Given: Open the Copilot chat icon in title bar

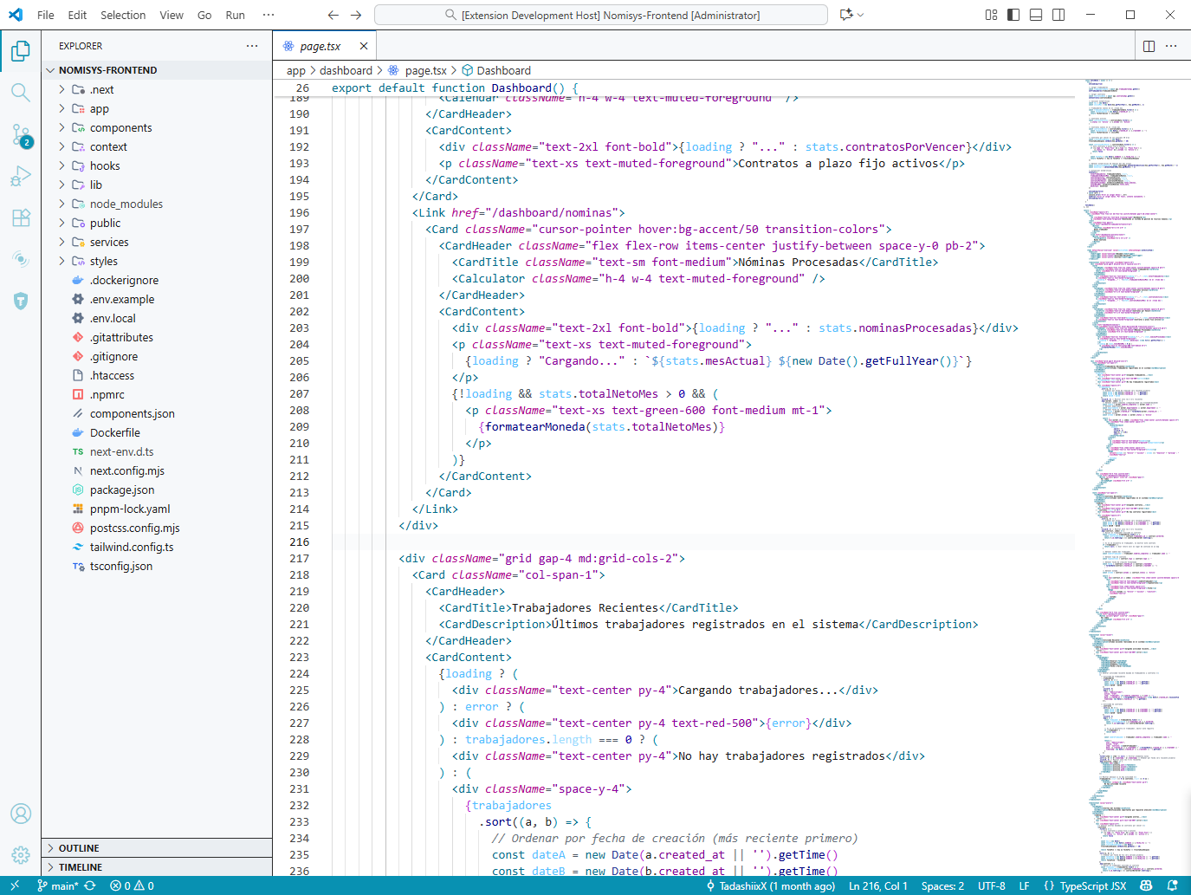Looking at the screenshot, I should tap(846, 15).
